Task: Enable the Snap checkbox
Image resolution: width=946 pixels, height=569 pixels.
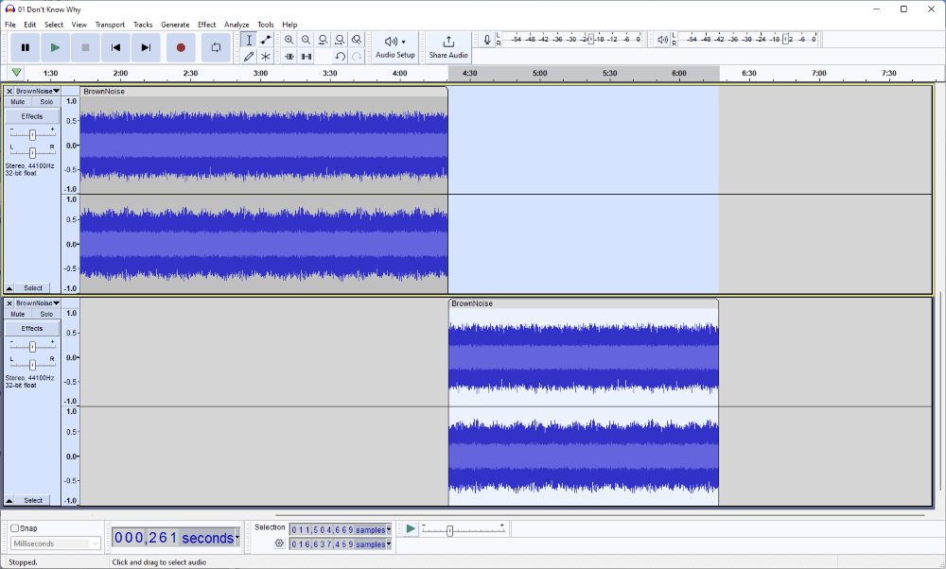Action: 14,528
